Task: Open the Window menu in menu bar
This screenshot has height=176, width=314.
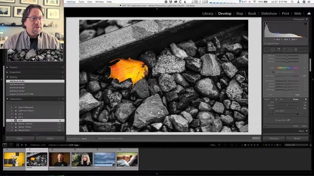Action: 99,2
